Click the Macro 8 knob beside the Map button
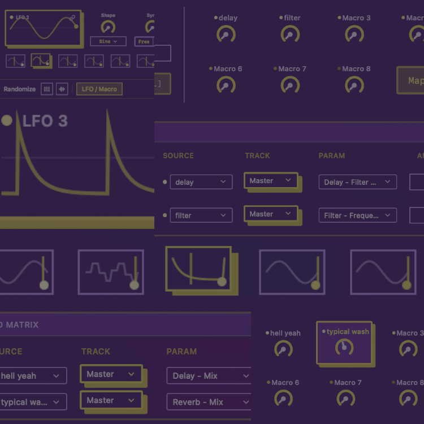This screenshot has width=424, height=424. (354, 85)
